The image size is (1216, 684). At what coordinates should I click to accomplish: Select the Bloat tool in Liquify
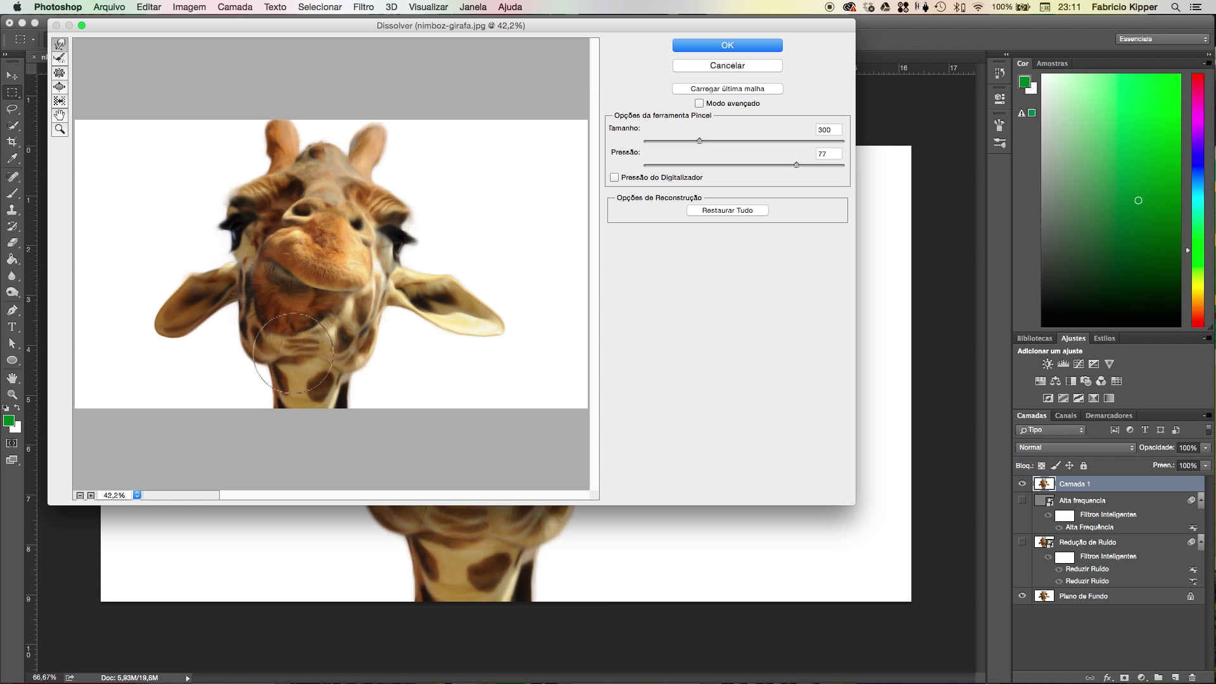point(60,87)
